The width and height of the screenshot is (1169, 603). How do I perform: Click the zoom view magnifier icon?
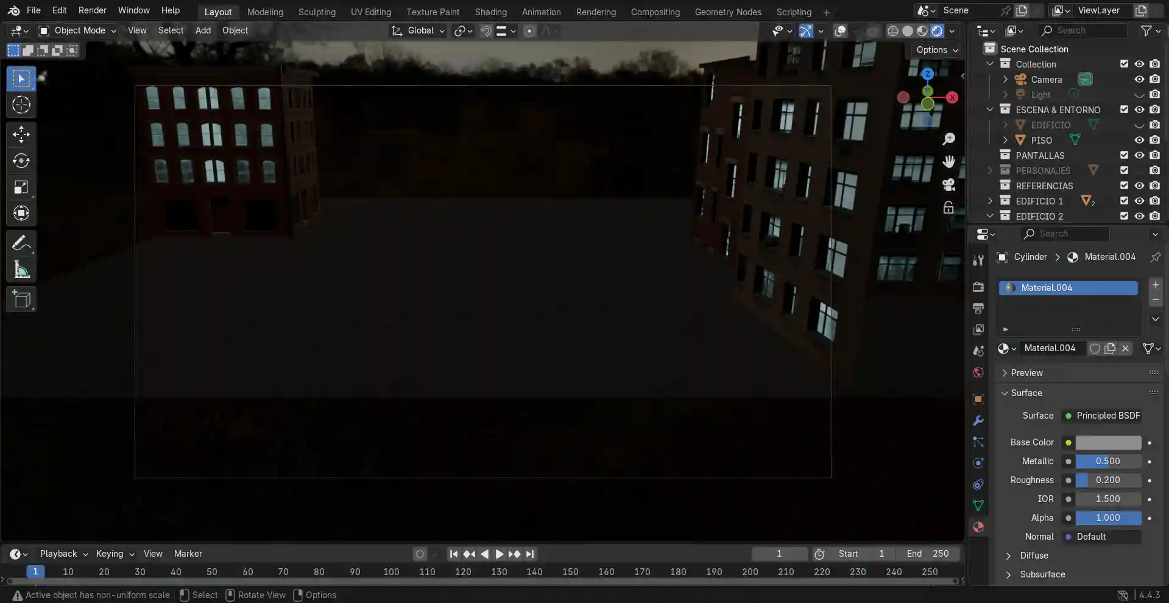coord(948,139)
